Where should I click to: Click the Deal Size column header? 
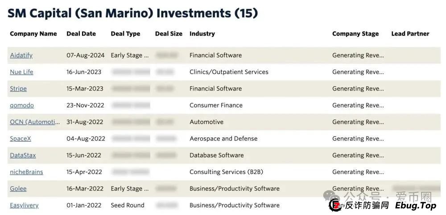point(169,34)
